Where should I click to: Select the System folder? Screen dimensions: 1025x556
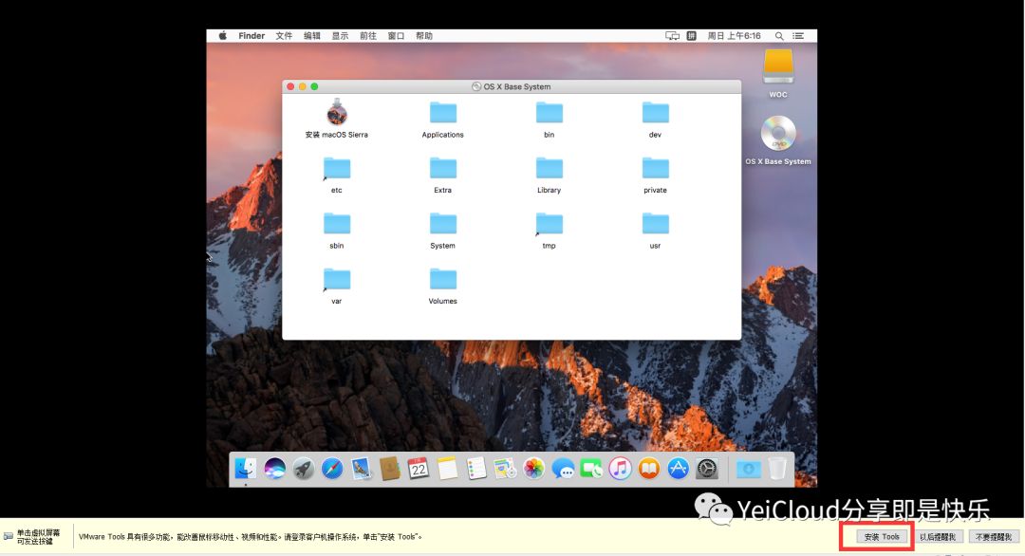coord(442,224)
